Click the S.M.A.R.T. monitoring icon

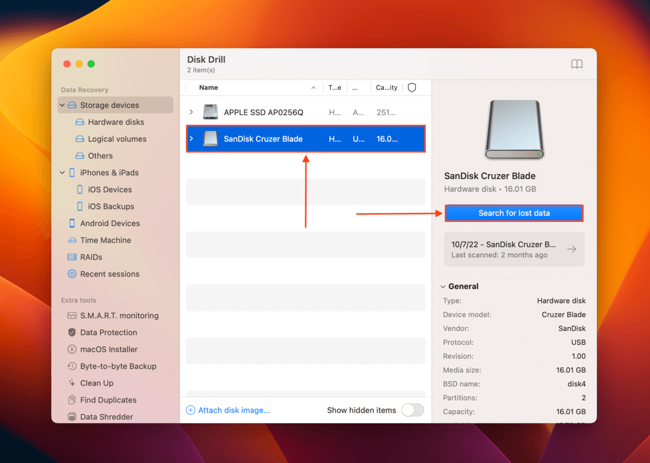pyautogui.click(x=72, y=315)
